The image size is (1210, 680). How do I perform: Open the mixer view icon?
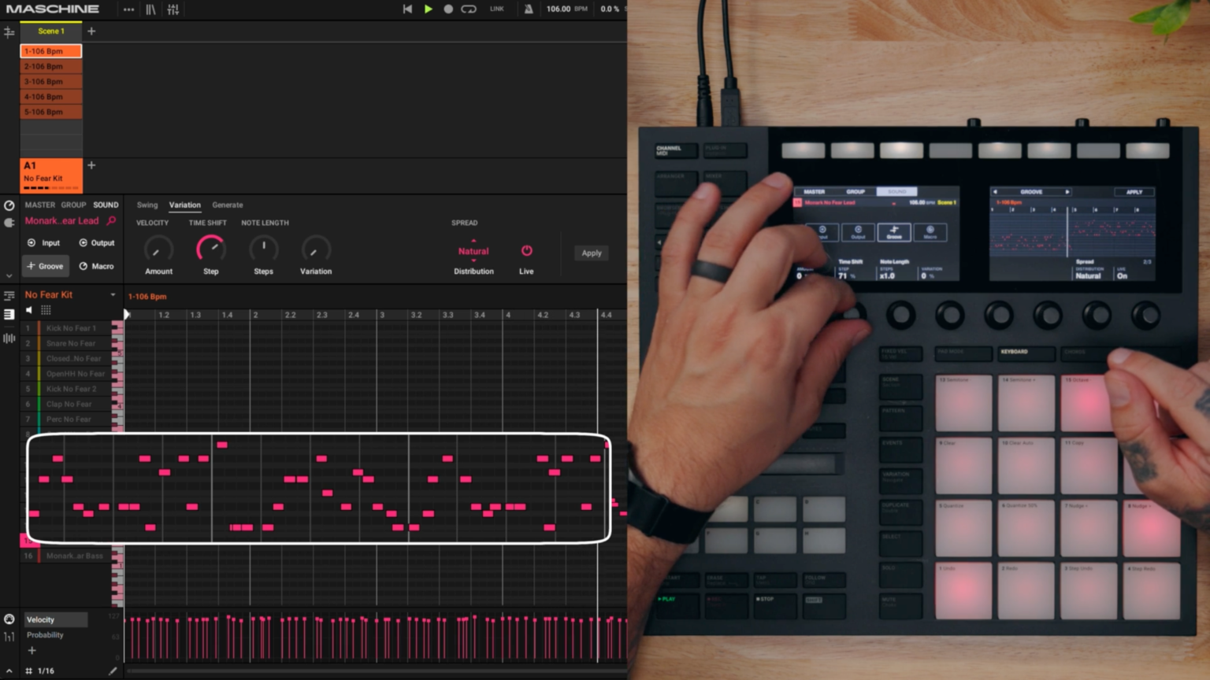(173, 9)
